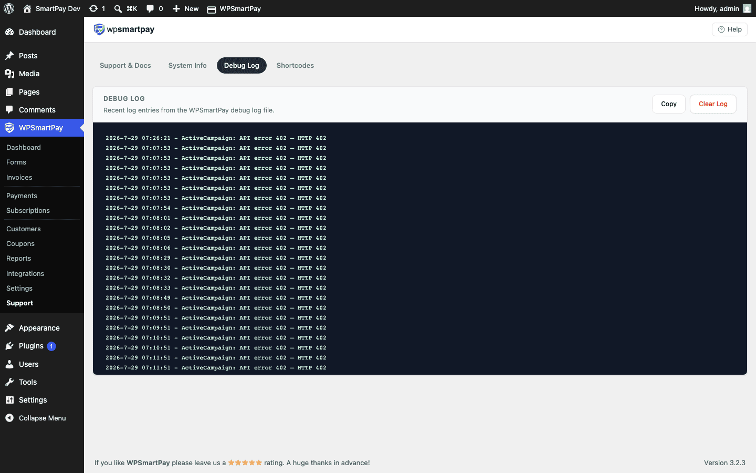Switch to Support & Docs tab
The image size is (756, 473).
click(125, 66)
